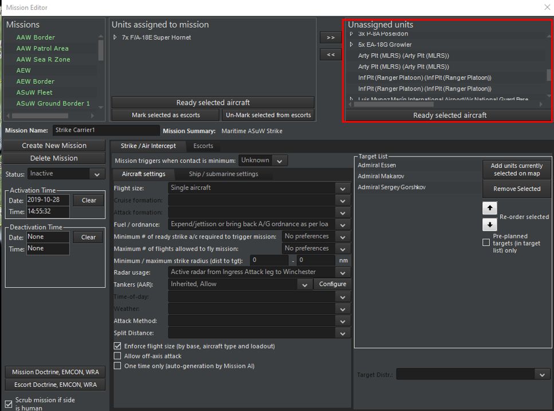Move target down with the down-arrow re-order button
Image resolution: width=554 pixels, height=411 pixels.
(x=489, y=224)
